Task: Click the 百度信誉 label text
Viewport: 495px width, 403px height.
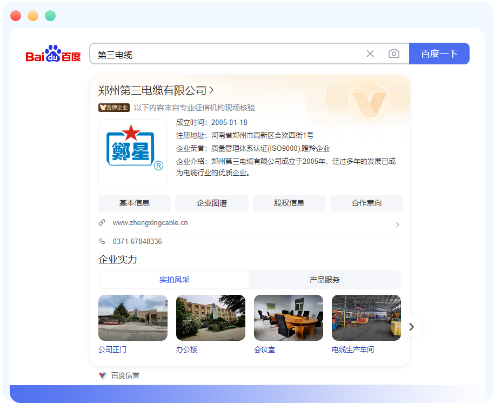Action: click(125, 375)
